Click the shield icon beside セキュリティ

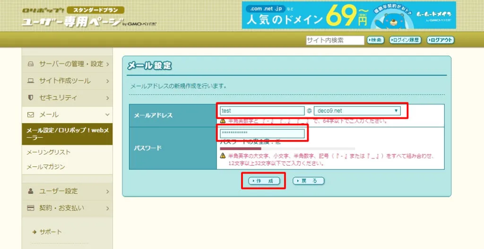click(31, 98)
